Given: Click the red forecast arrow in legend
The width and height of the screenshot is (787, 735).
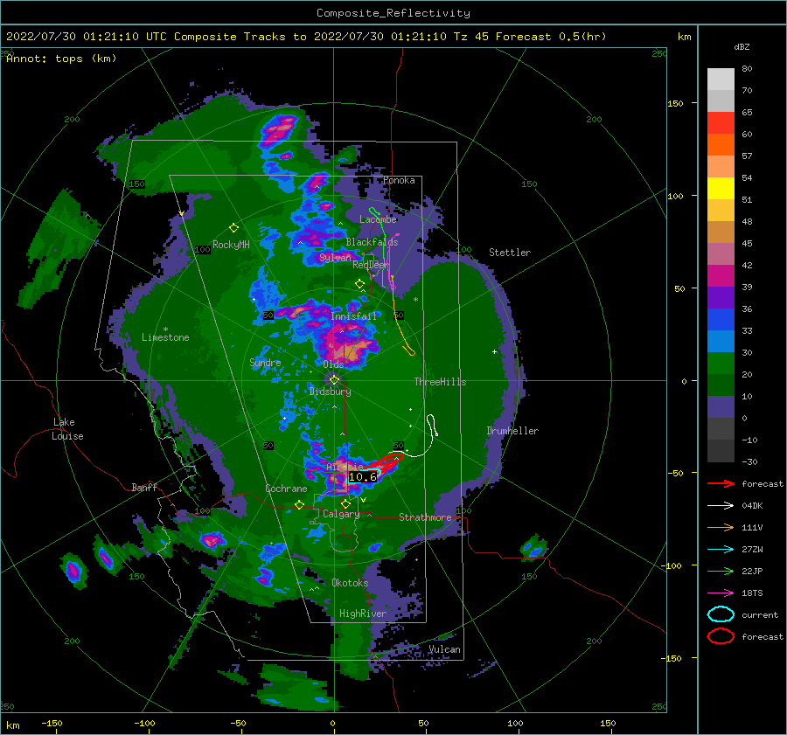Looking at the screenshot, I should pyautogui.click(x=721, y=483).
